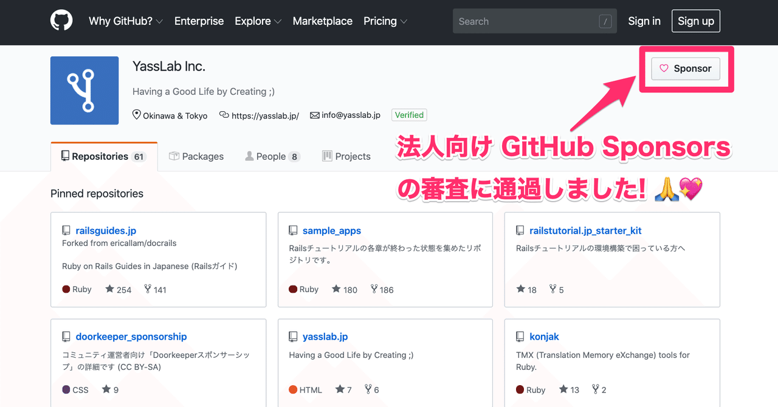The image size is (778, 407).
Task: Open the https://yasslab.jp/ link
Action: (265, 115)
